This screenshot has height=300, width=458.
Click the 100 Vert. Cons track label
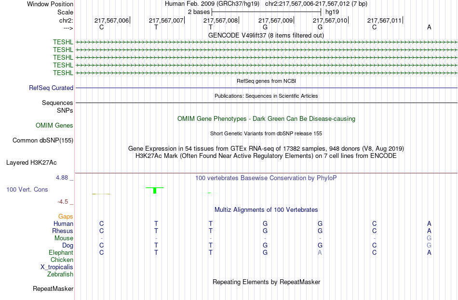tap(27, 190)
